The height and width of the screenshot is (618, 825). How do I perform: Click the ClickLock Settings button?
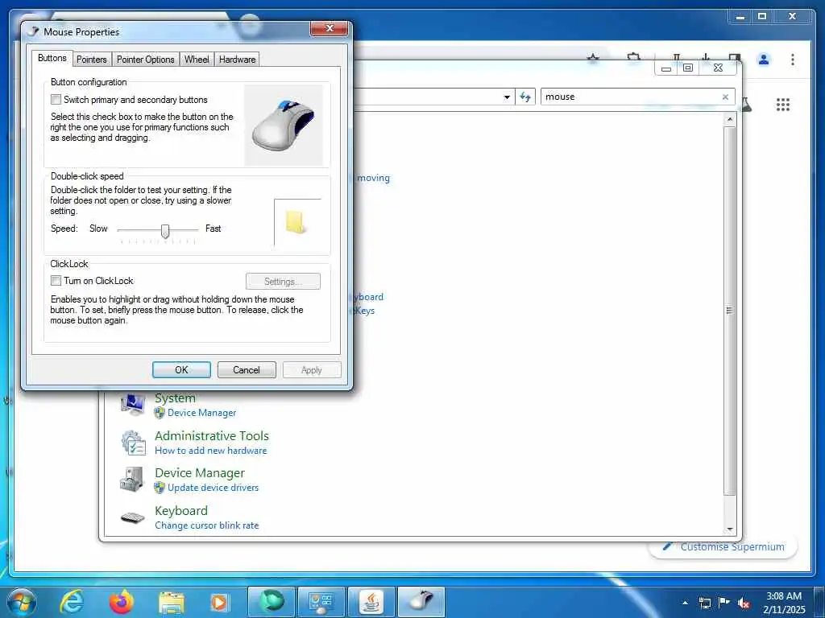[x=283, y=282]
